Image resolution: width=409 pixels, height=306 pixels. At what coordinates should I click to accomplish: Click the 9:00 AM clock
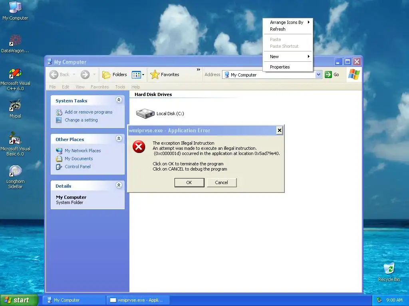coord(394,300)
